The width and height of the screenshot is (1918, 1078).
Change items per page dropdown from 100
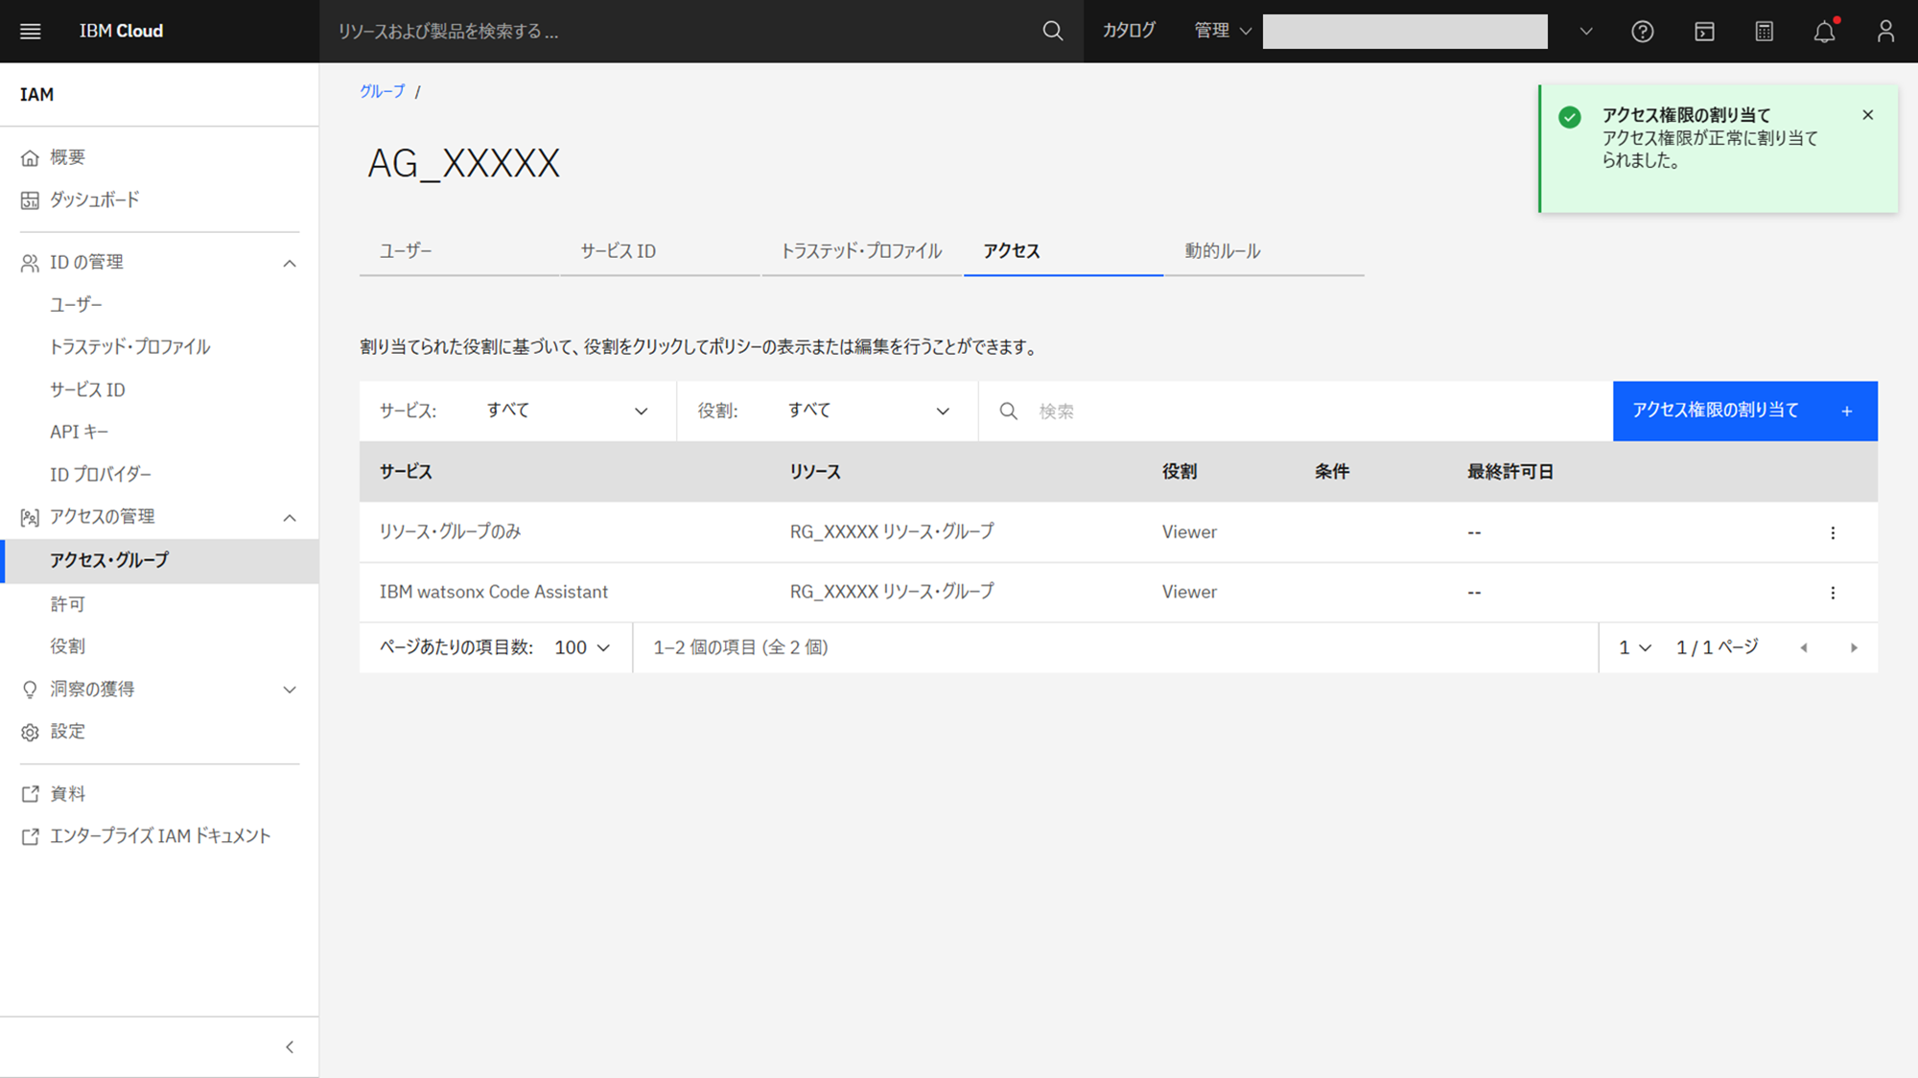click(x=582, y=647)
